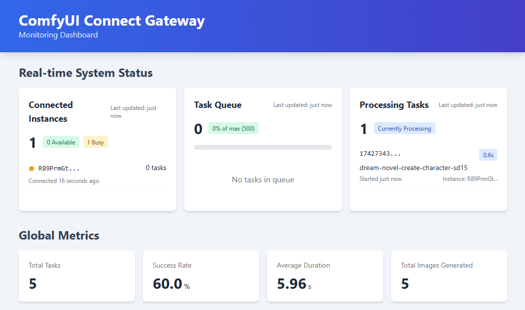Select the ComfyUI Connect Gateway header logo text
This screenshot has height=310, width=525.
tap(111, 21)
